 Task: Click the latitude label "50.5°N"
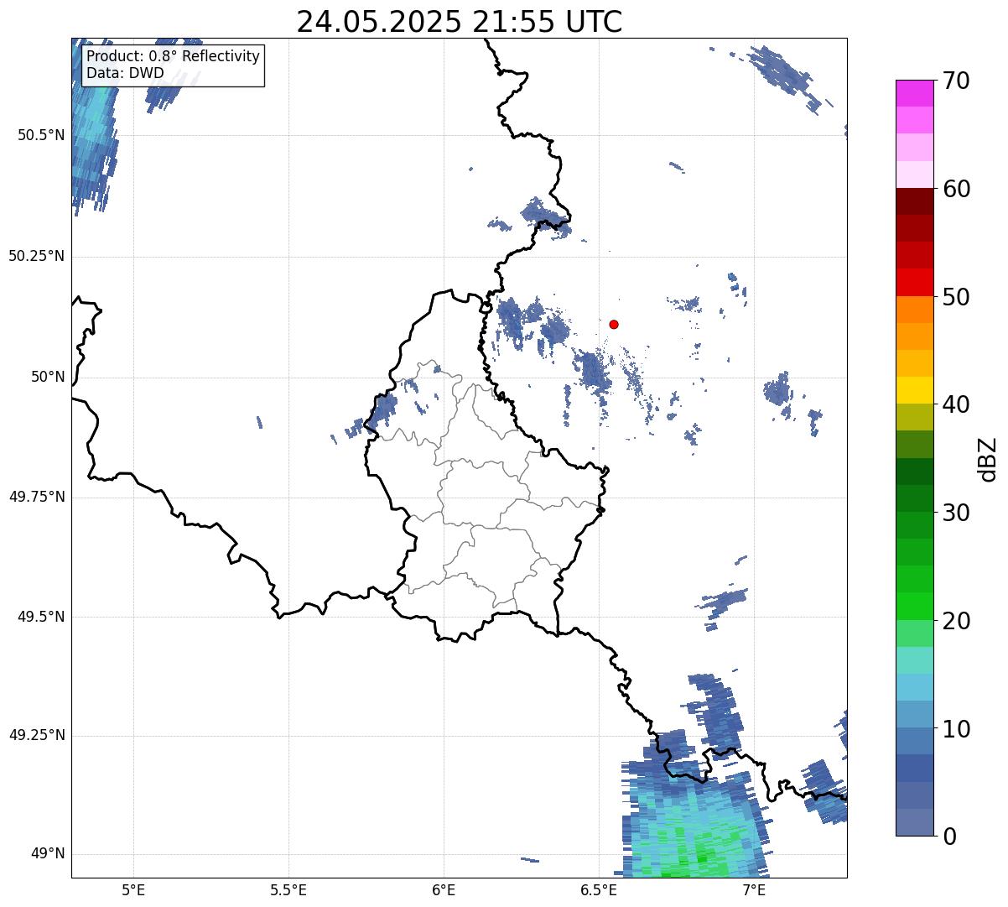pyautogui.click(x=41, y=135)
